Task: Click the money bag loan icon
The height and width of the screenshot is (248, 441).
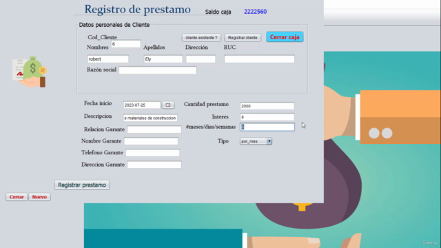Action: pos(30,72)
